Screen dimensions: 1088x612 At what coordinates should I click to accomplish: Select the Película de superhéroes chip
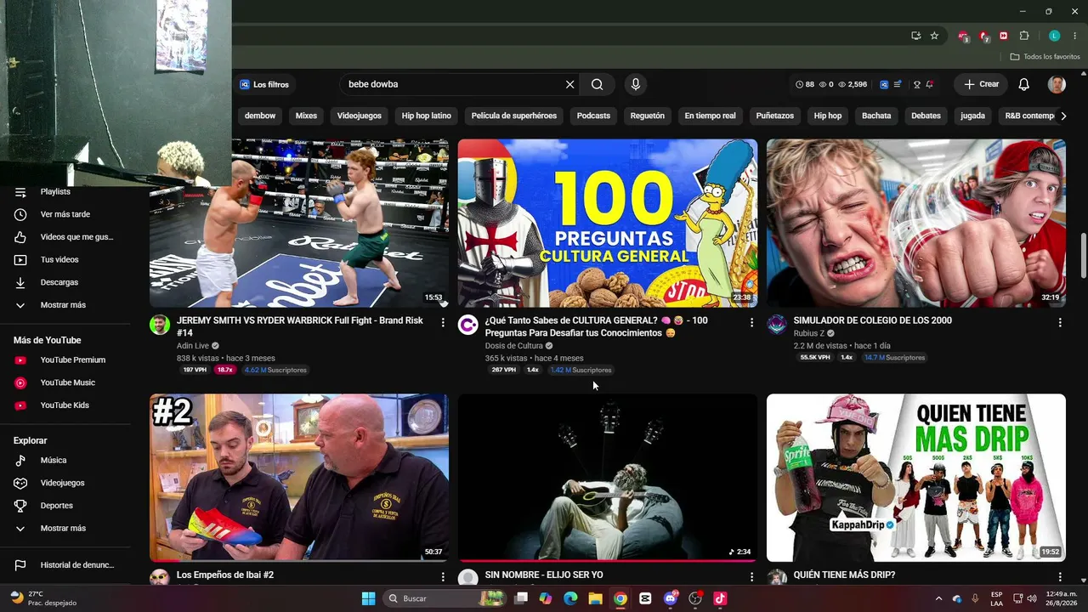(514, 116)
